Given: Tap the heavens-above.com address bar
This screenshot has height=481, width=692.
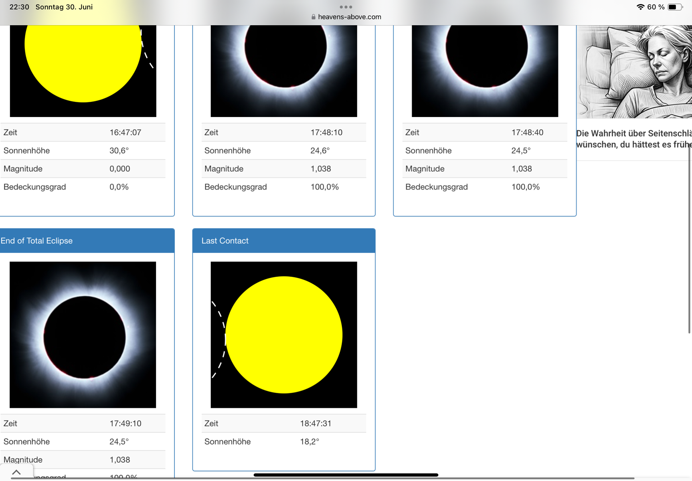Looking at the screenshot, I should click(x=349, y=17).
